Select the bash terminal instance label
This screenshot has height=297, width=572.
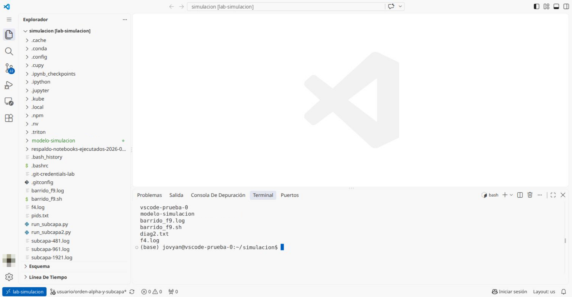pos(490,195)
